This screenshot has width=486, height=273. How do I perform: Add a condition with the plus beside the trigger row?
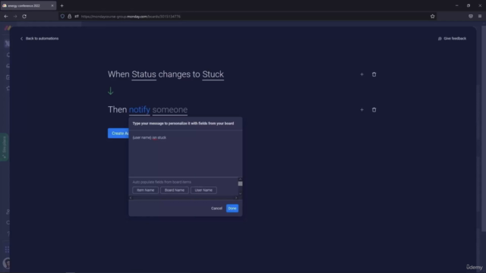point(361,74)
